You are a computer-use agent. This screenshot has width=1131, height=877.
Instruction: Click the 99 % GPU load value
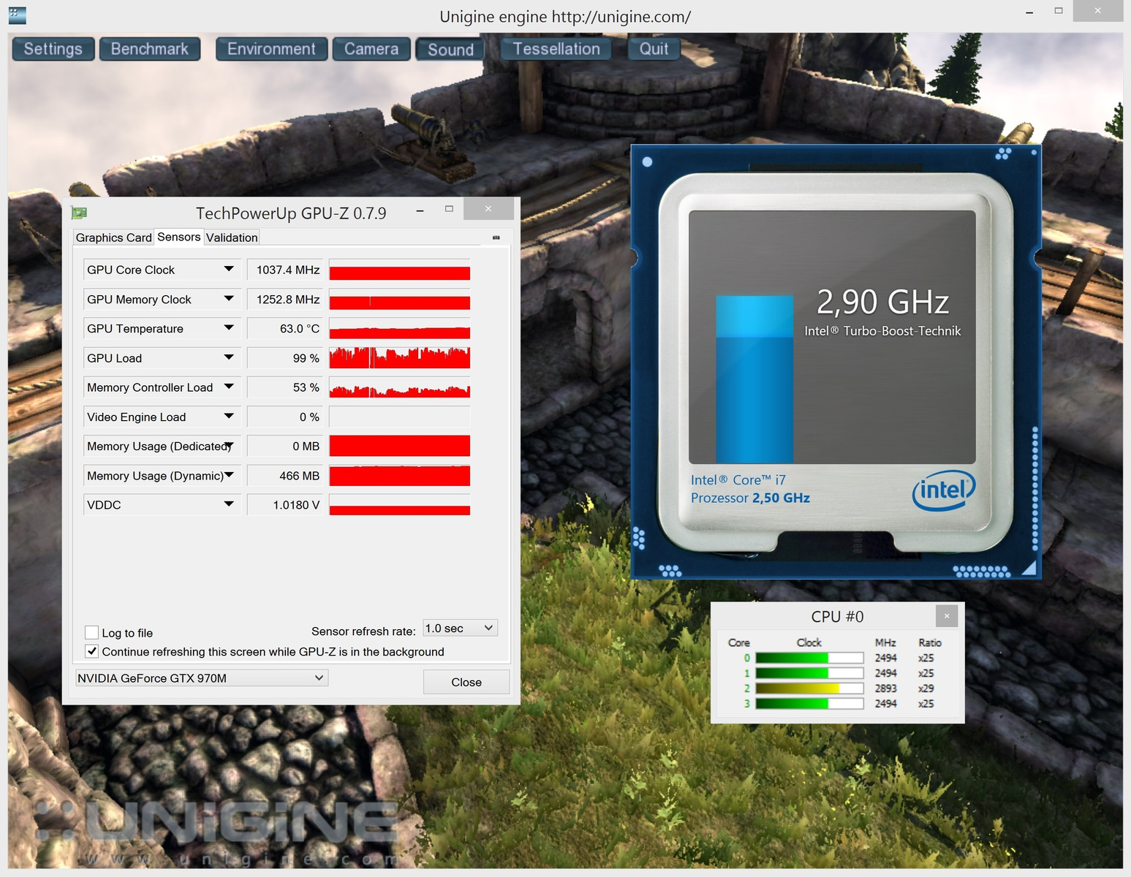[285, 357]
